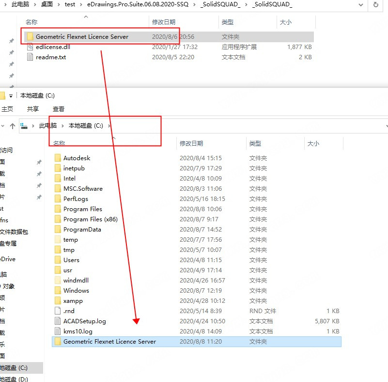388x382 pixels.
Task: Select the Autodesk folder
Action: tap(198, 158)
